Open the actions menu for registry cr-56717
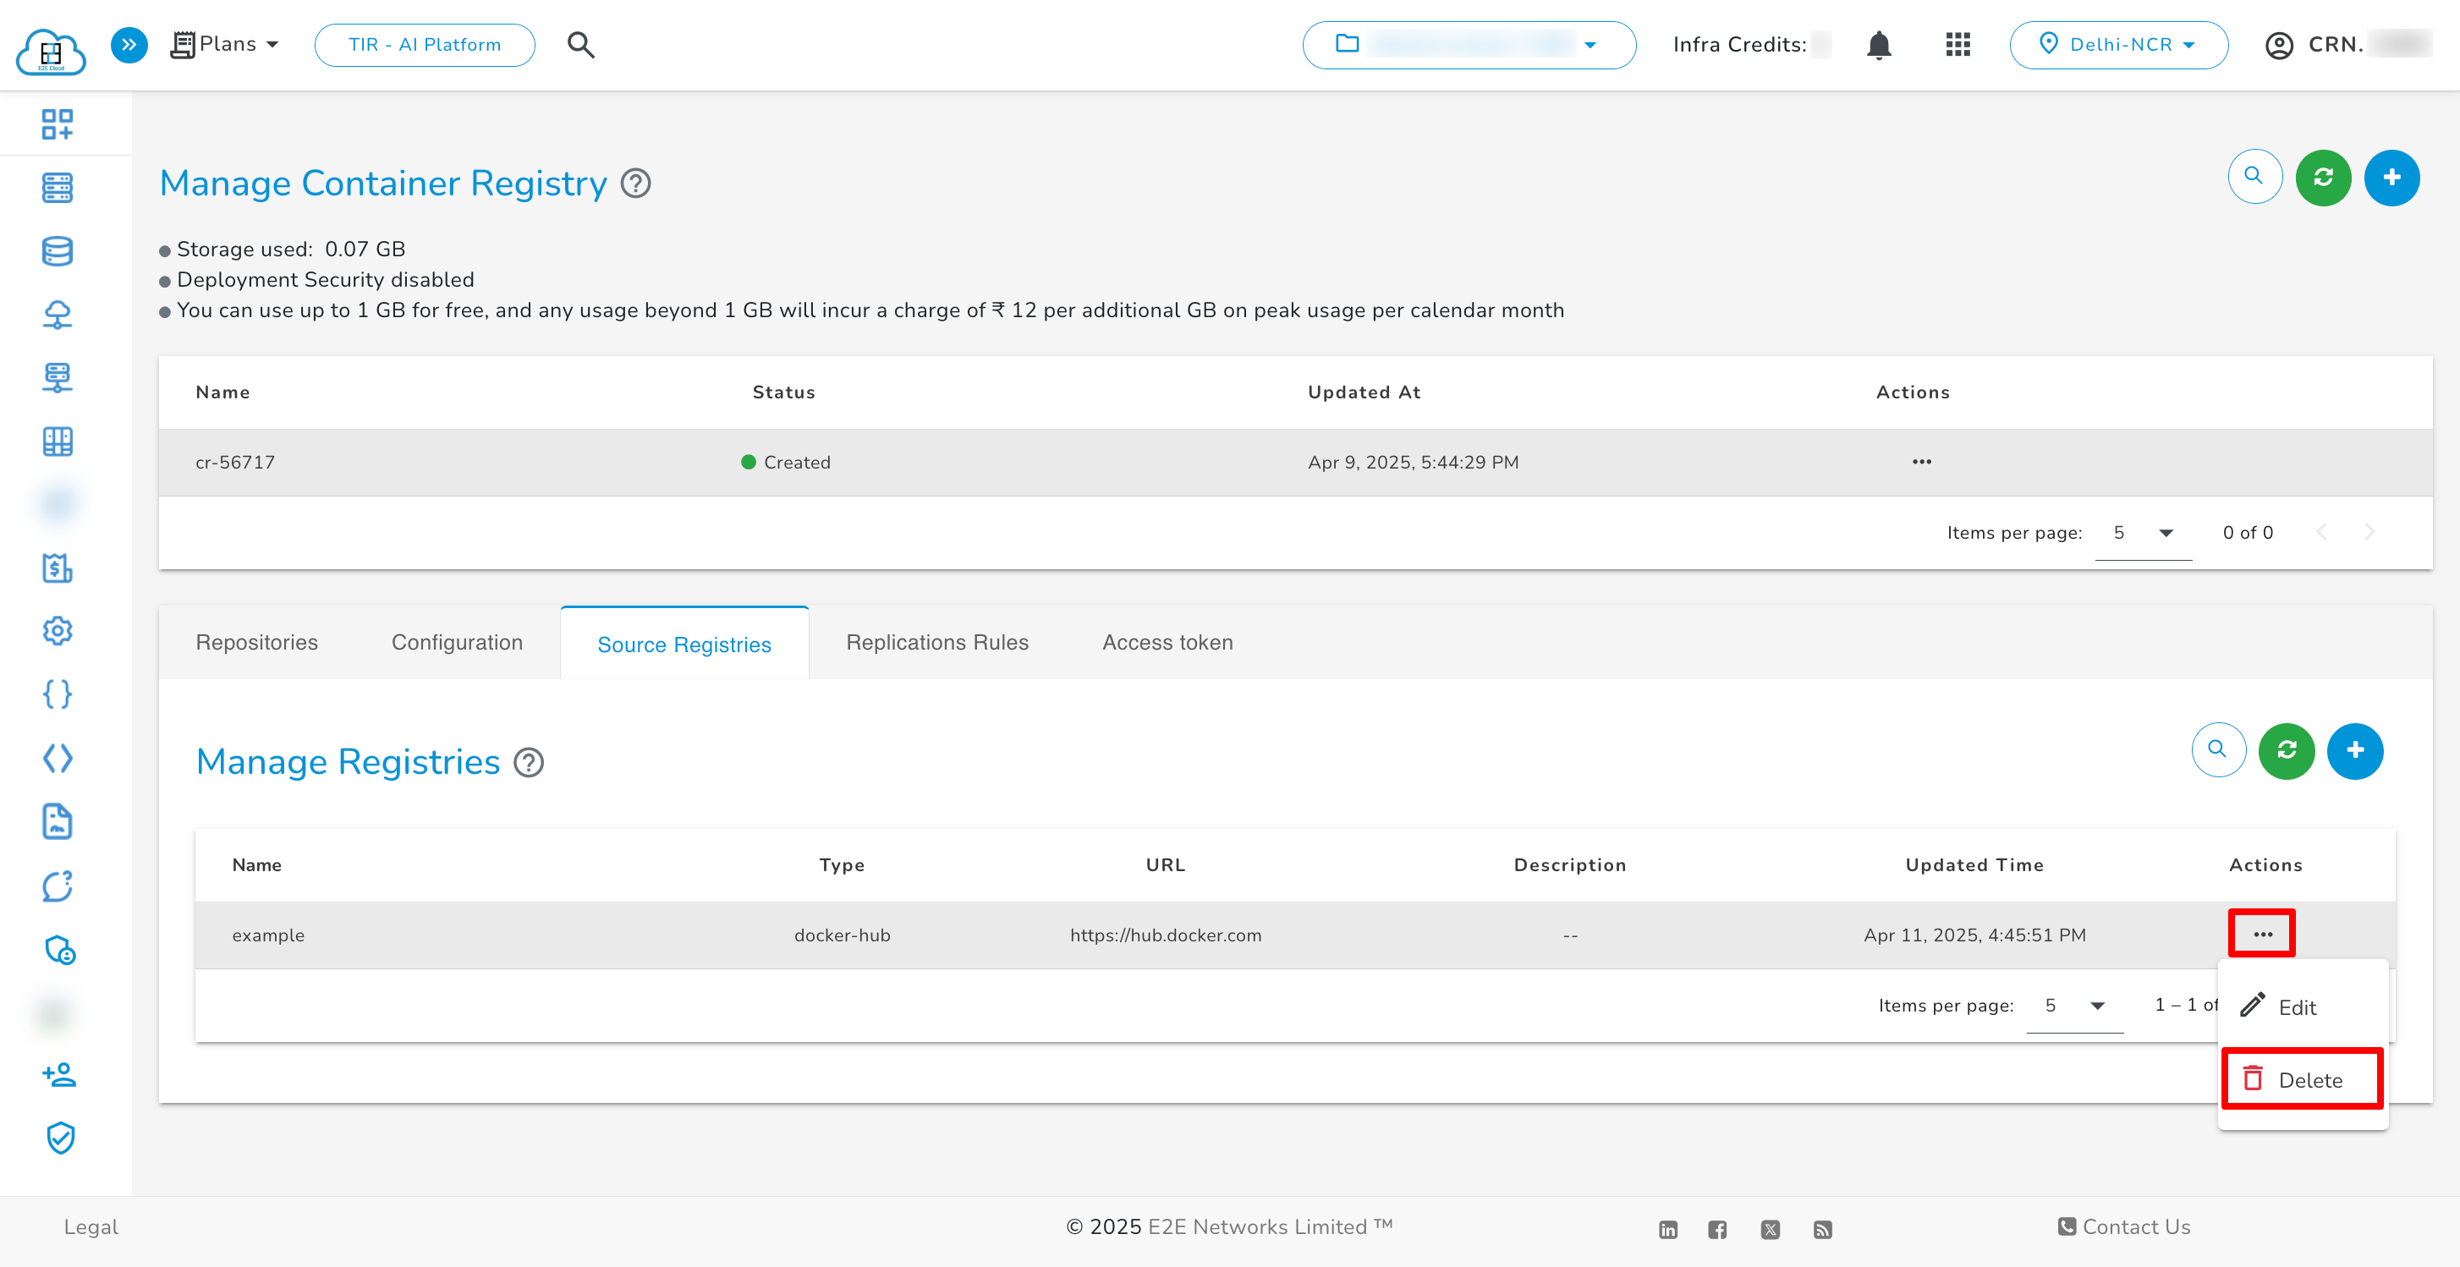 (x=1921, y=462)
